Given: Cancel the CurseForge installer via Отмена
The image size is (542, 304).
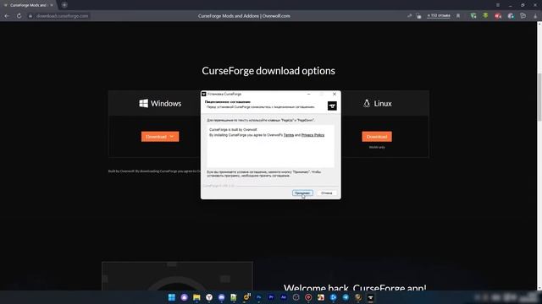Looking at the screenshot, I should click(326, 193).
